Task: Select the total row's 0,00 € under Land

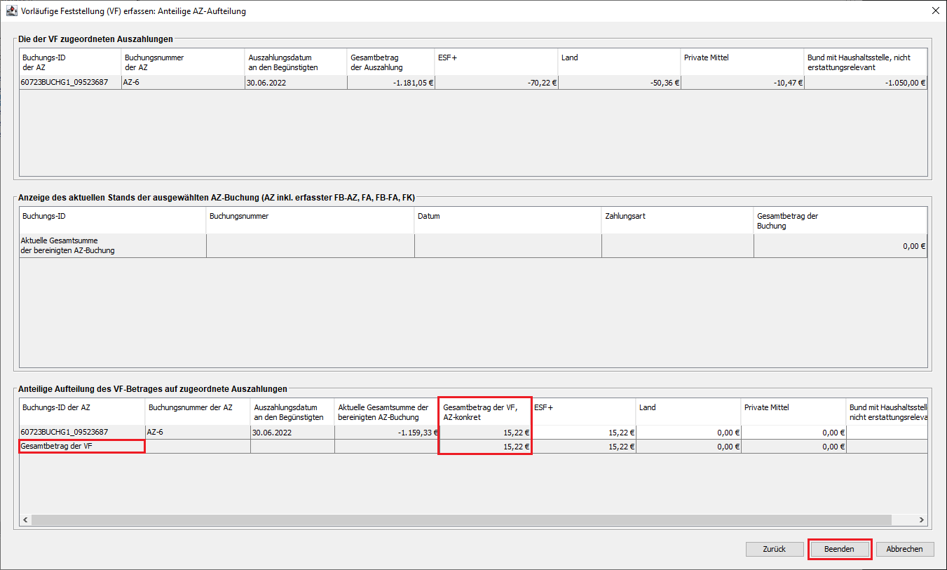Action: 688,446
